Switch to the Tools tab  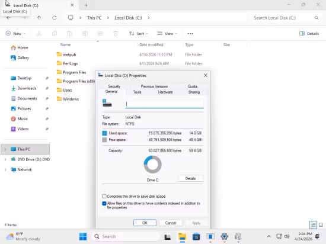(137, 92)
